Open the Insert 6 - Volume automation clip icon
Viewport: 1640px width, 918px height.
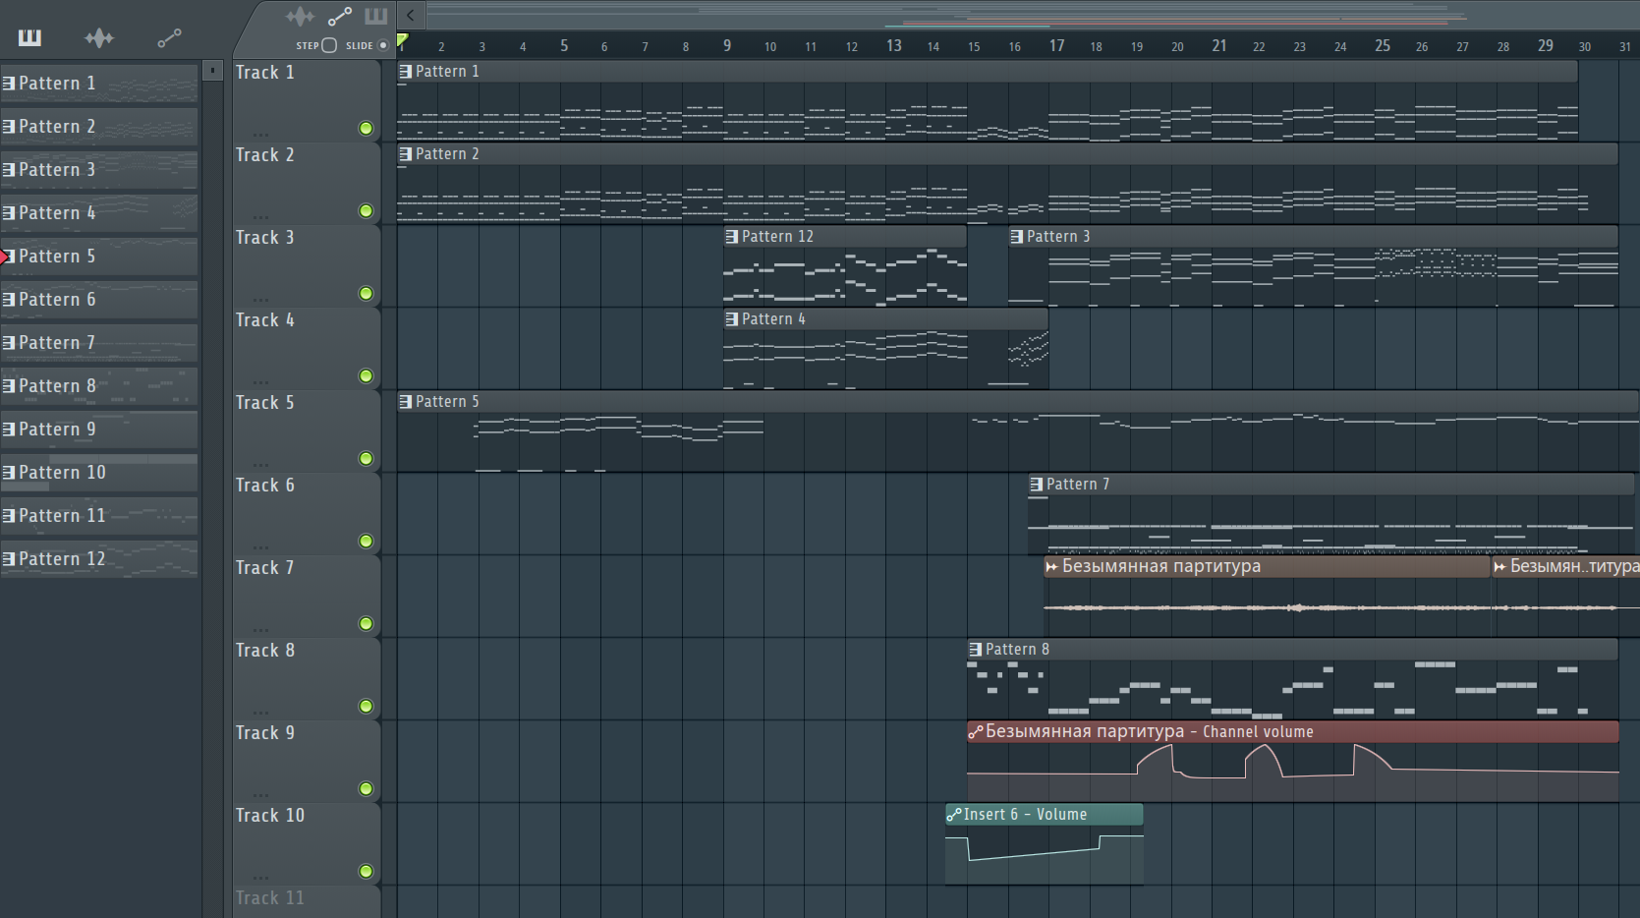953,815
